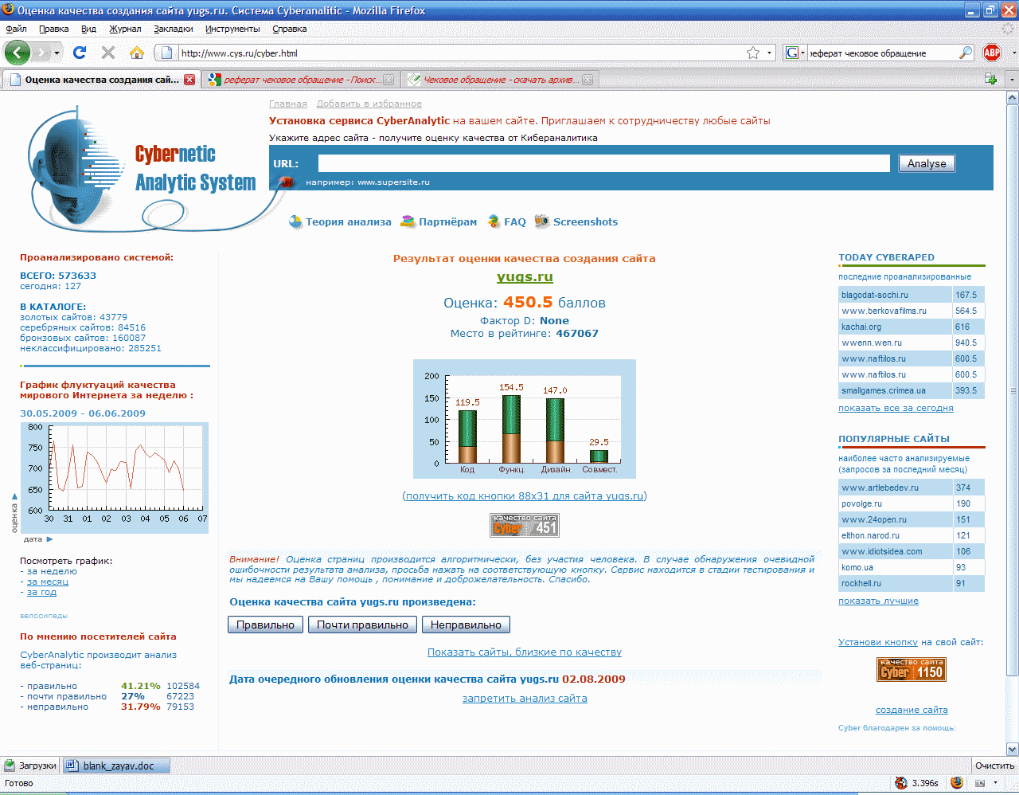
Task: Click the Stop loading X icon
Action: coord(108,53)
